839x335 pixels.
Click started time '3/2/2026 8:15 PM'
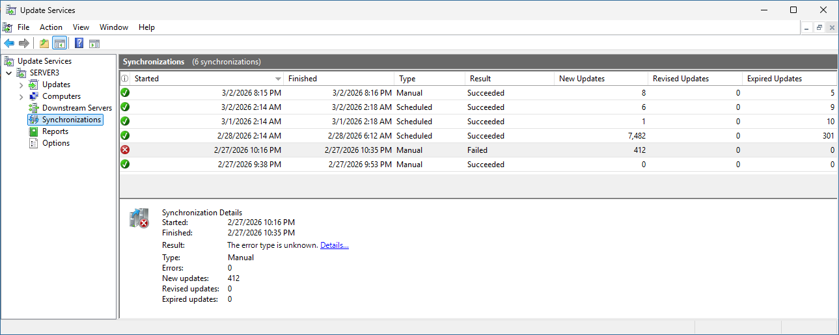click(x=251, y=93)
